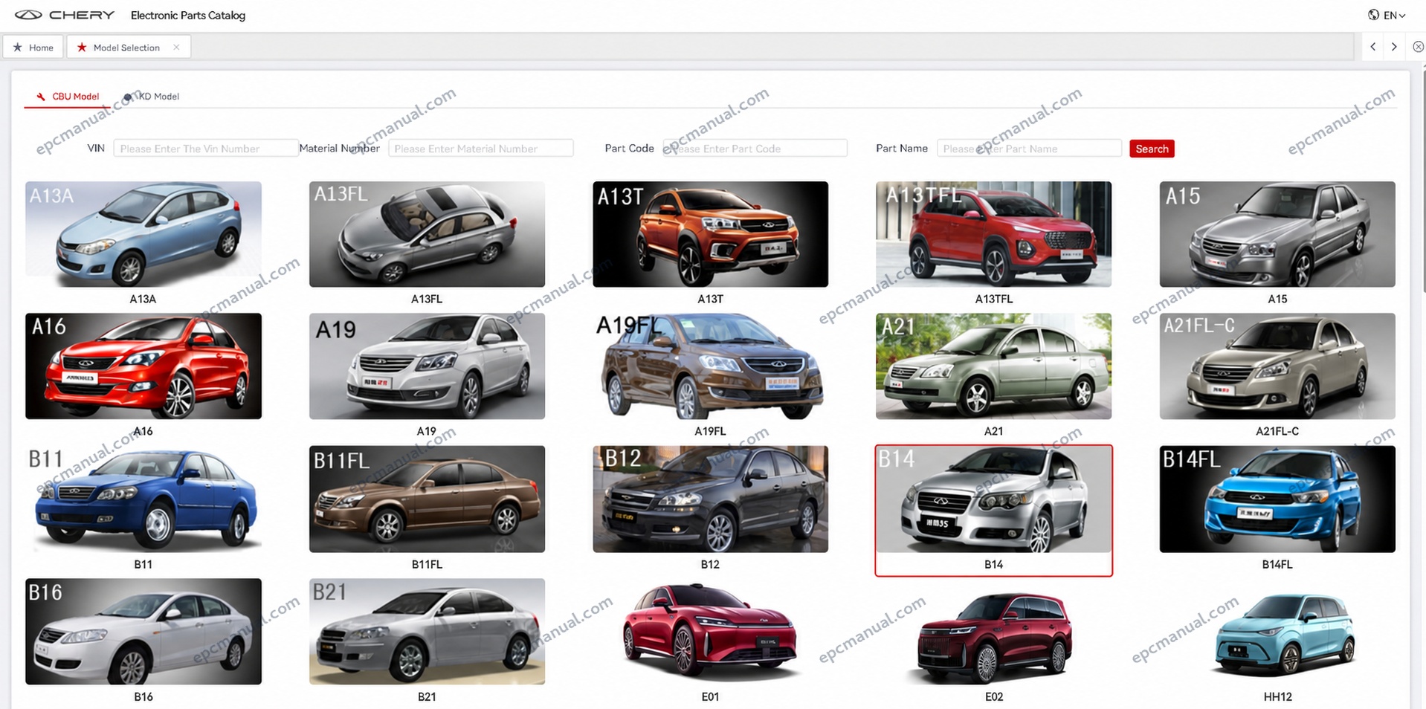Image resolution: width=1426 pixels, height=709 pixels.
Task: Choose the A16 red car thumbnail
Action: point(143,366)
